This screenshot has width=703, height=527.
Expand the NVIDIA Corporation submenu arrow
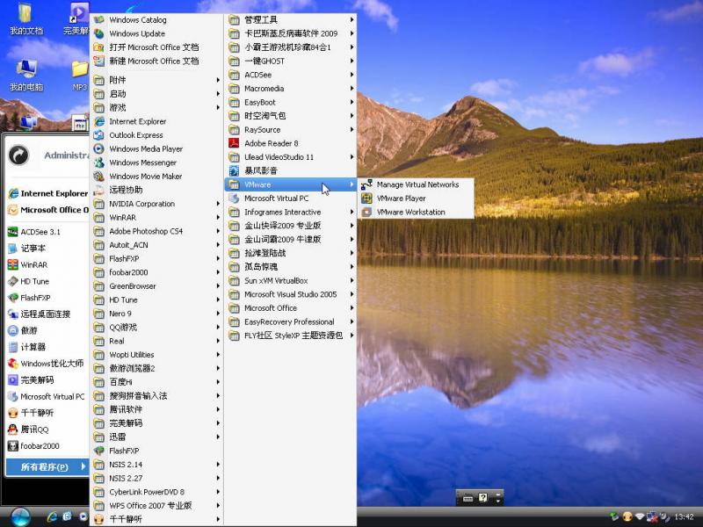coord(218,204)
